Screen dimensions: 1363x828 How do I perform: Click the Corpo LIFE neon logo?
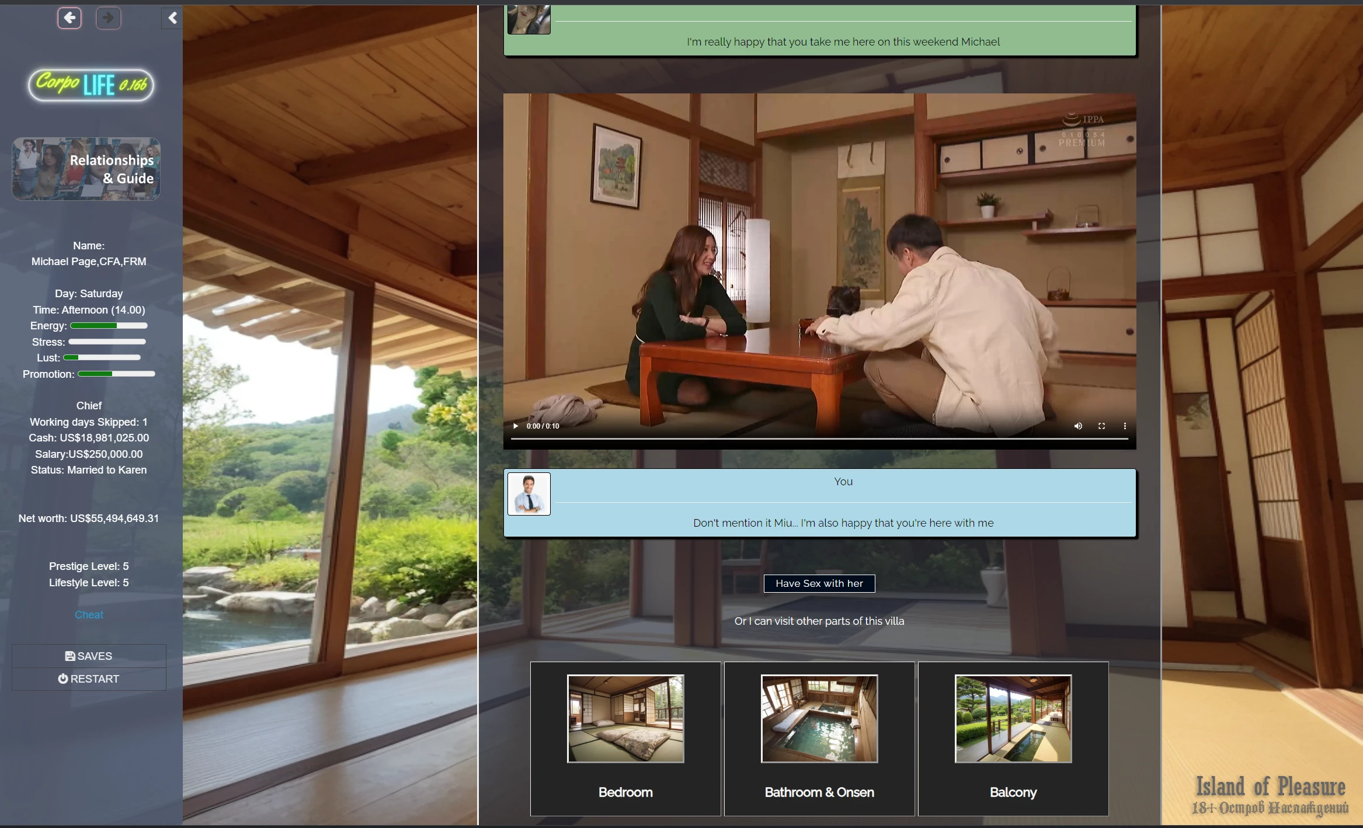point(91,85)
